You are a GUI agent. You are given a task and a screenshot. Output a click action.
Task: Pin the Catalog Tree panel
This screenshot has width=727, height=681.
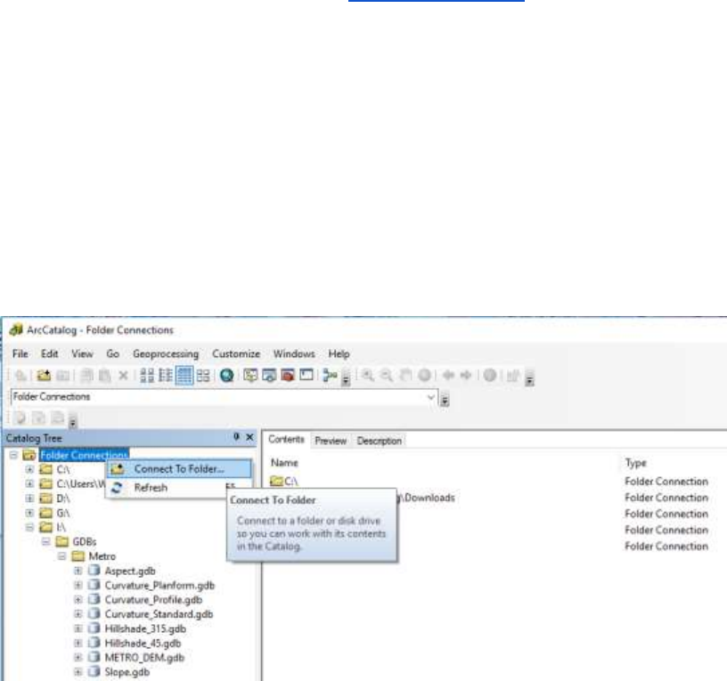click(x=236, y=437)
